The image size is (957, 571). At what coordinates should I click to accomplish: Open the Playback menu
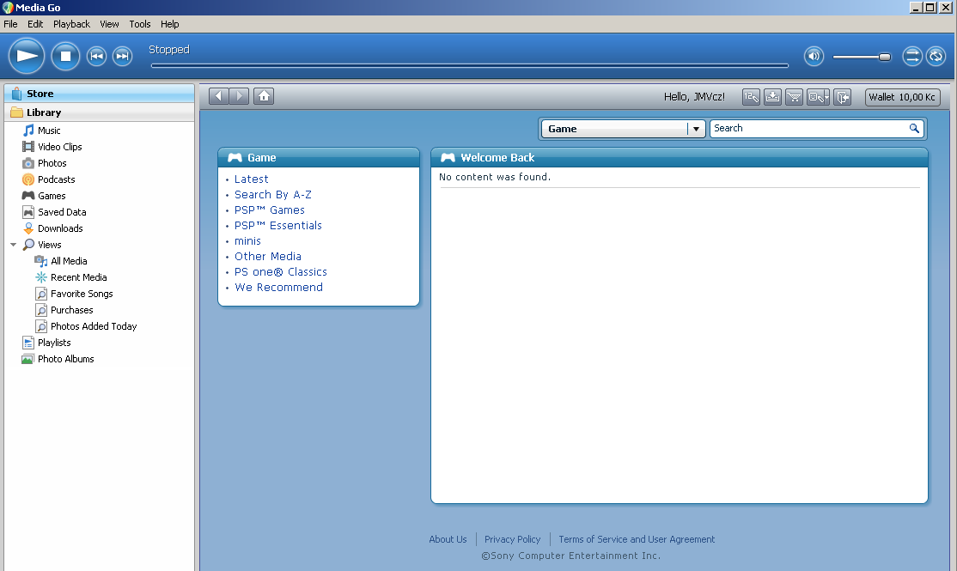71,24
